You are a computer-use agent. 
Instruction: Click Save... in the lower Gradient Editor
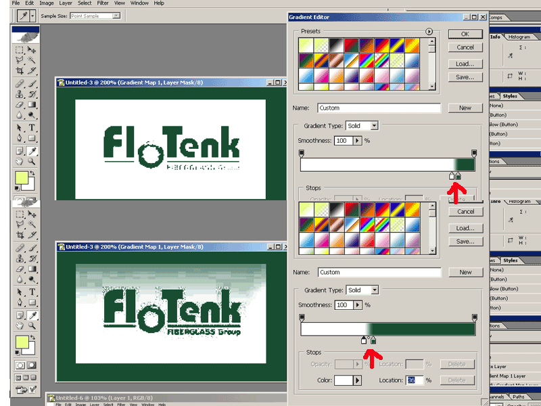pos(465,242)
